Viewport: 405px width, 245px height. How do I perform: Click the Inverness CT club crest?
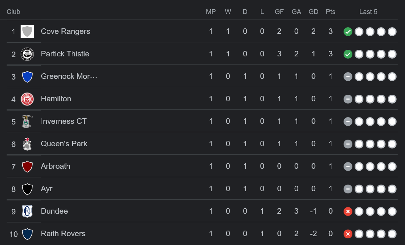(x=27, y=122)
